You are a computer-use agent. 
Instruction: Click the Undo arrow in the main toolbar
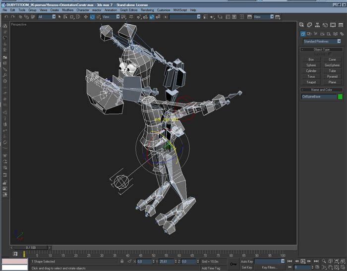pos(6,16)
